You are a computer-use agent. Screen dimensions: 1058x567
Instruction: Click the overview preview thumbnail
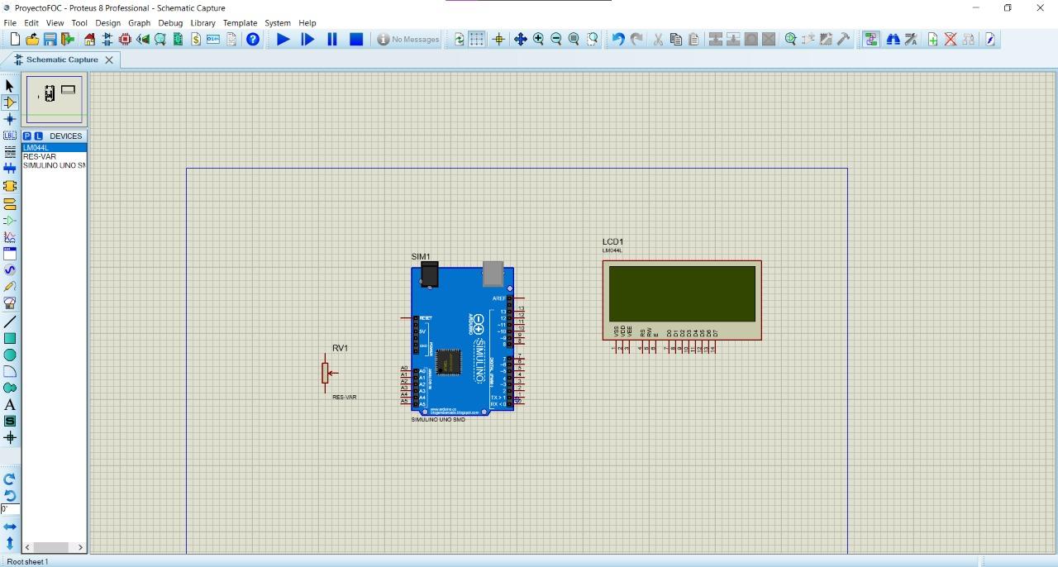[x=55, y=99]
